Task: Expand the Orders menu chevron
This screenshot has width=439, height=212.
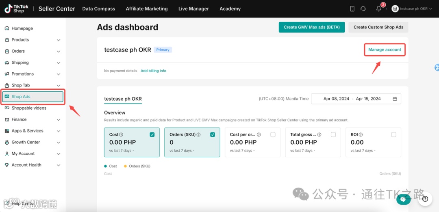Action: 59,52
